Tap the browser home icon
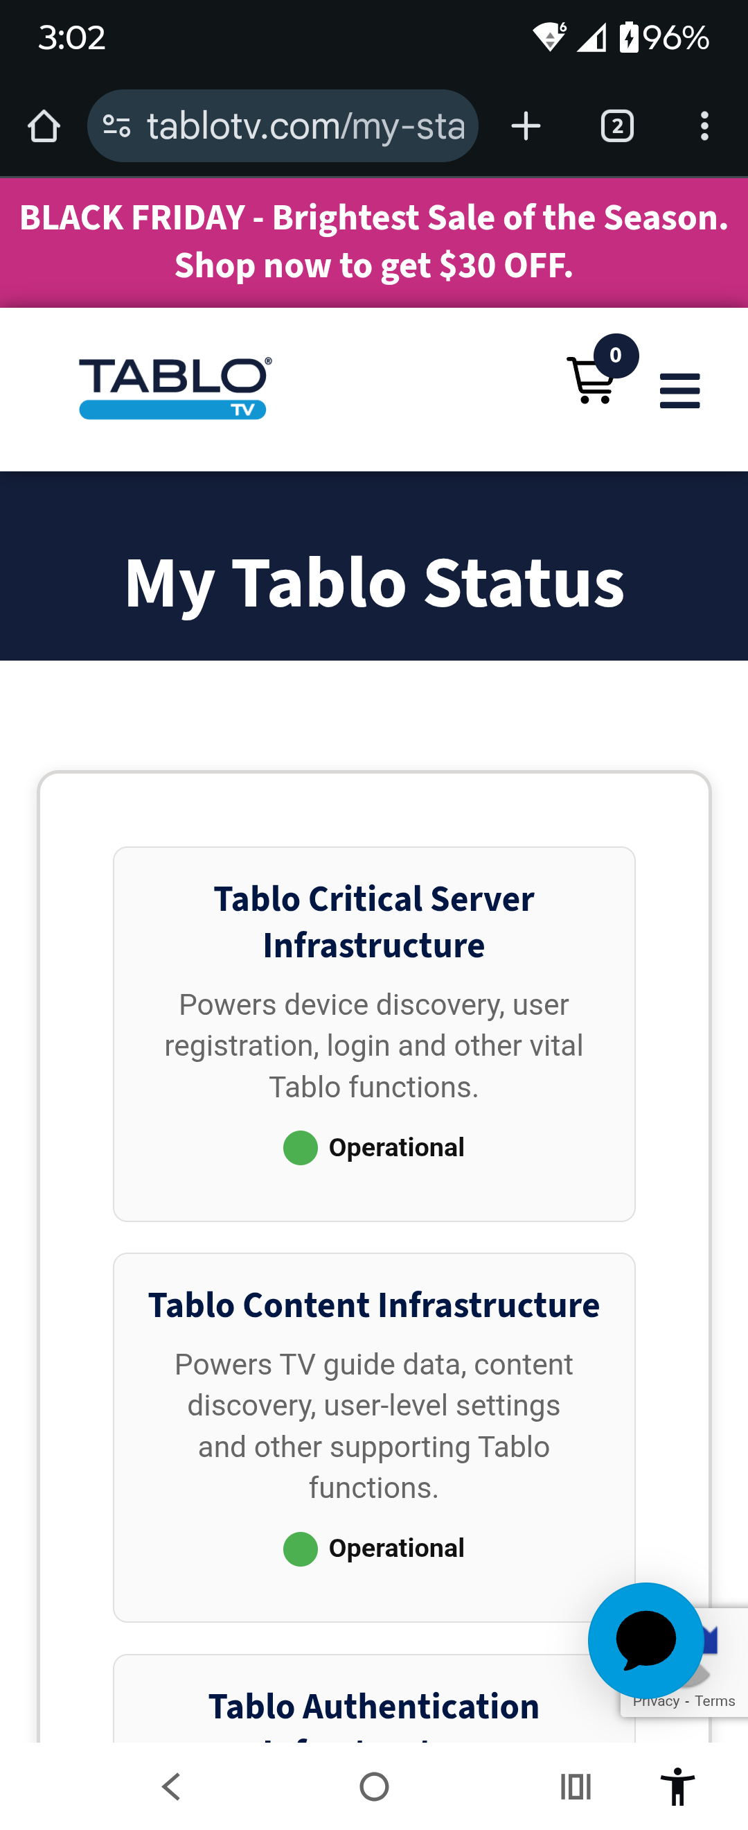The height and width of the screenshot is (1830, 748). (x=44, y=126)
